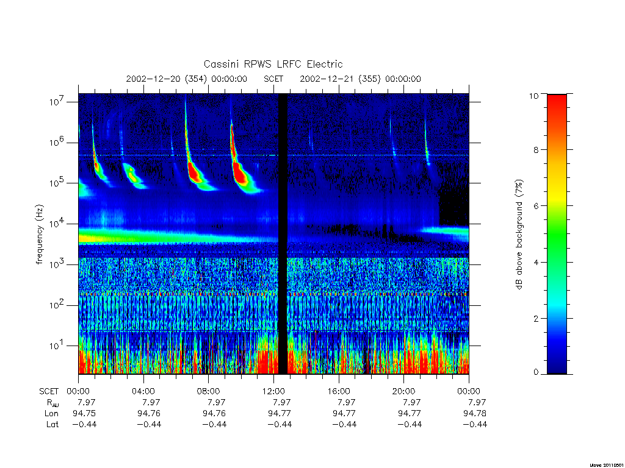This screenshot has height=468, width=625.
Task: Click the colorbar tick label 4
Action: pyautogui.click(x=536, y=262)
